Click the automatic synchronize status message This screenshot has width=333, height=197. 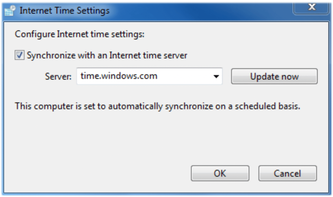157,106
